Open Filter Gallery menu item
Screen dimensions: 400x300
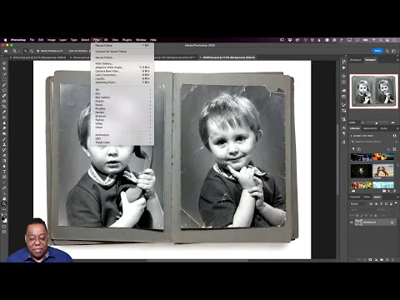(122, 63)
